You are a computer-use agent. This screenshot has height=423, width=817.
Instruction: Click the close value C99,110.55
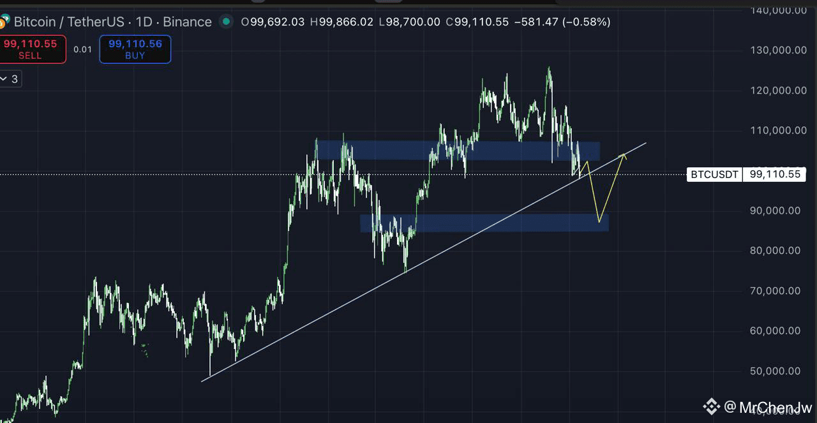tap(477, 22)
